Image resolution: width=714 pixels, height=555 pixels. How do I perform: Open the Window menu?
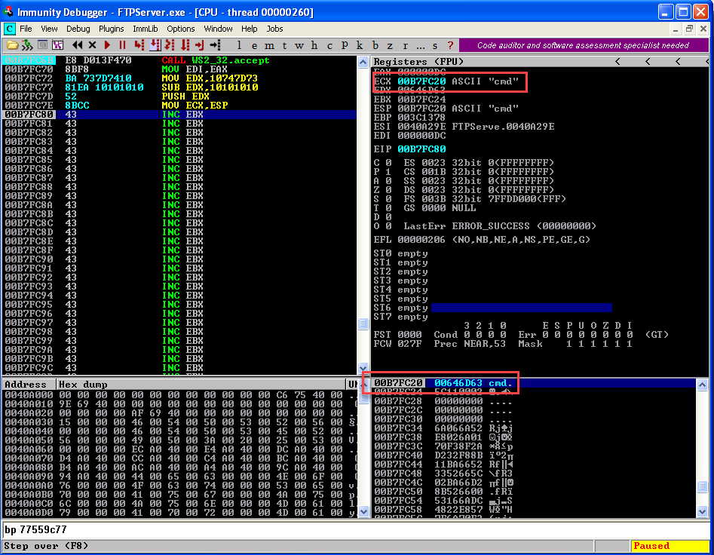[x=218, y=29]
